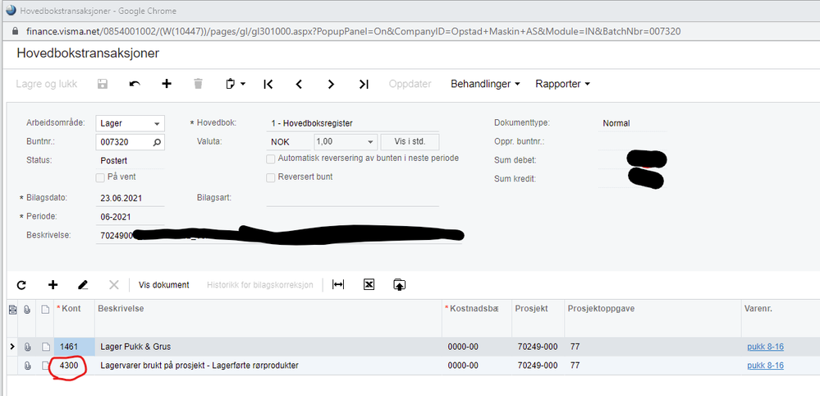Click the Lagre og lukk button
The image size is (820, 396).
[47, 84]
